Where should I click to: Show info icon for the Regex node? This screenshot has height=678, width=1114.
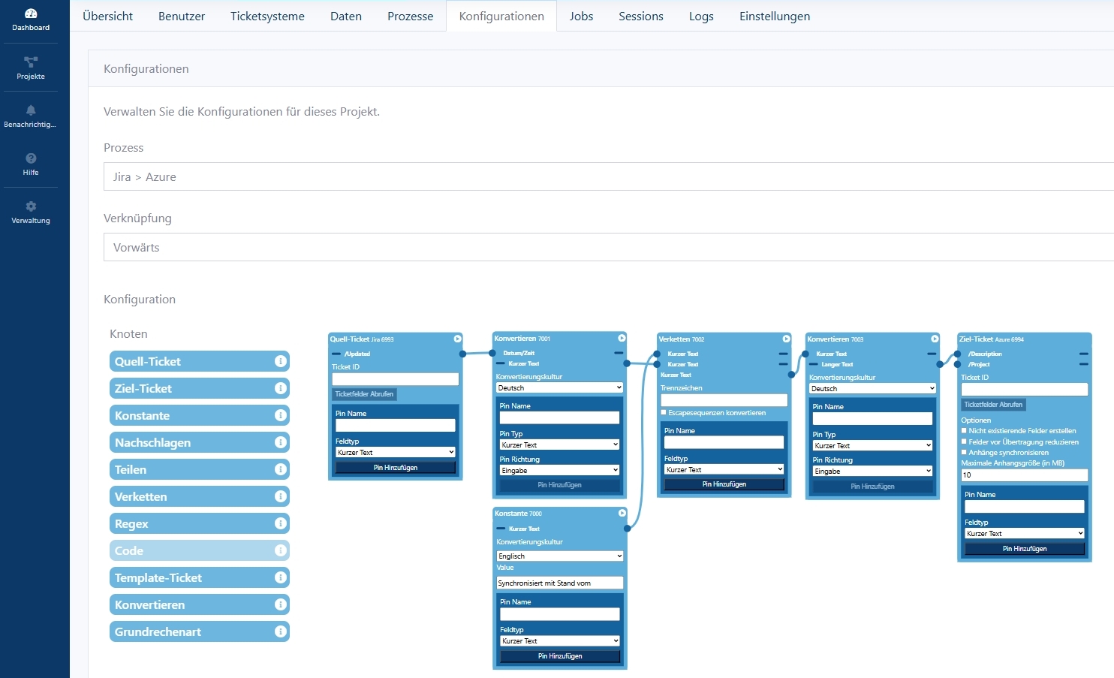tap(281, 523)
